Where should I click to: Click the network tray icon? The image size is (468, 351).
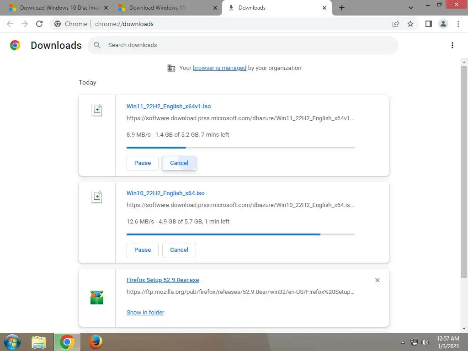[414, 342]
